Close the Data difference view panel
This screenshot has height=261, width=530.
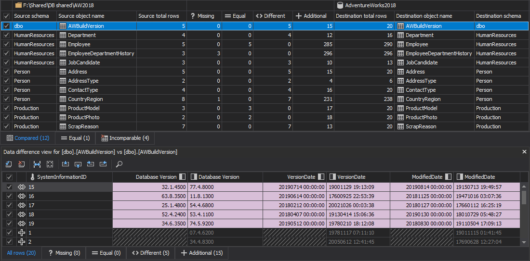[525, 152]
